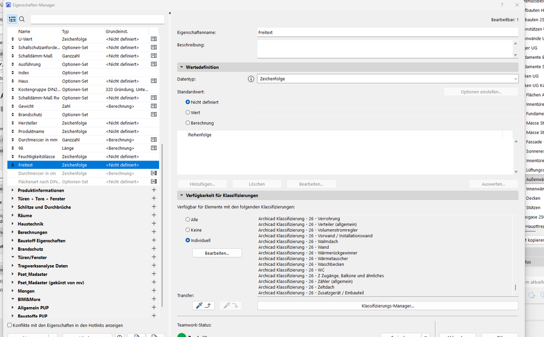The height and width of the screenshot is (337, 544).
Task: Click drag handle icon of Gewicht row
Action: 13,107
